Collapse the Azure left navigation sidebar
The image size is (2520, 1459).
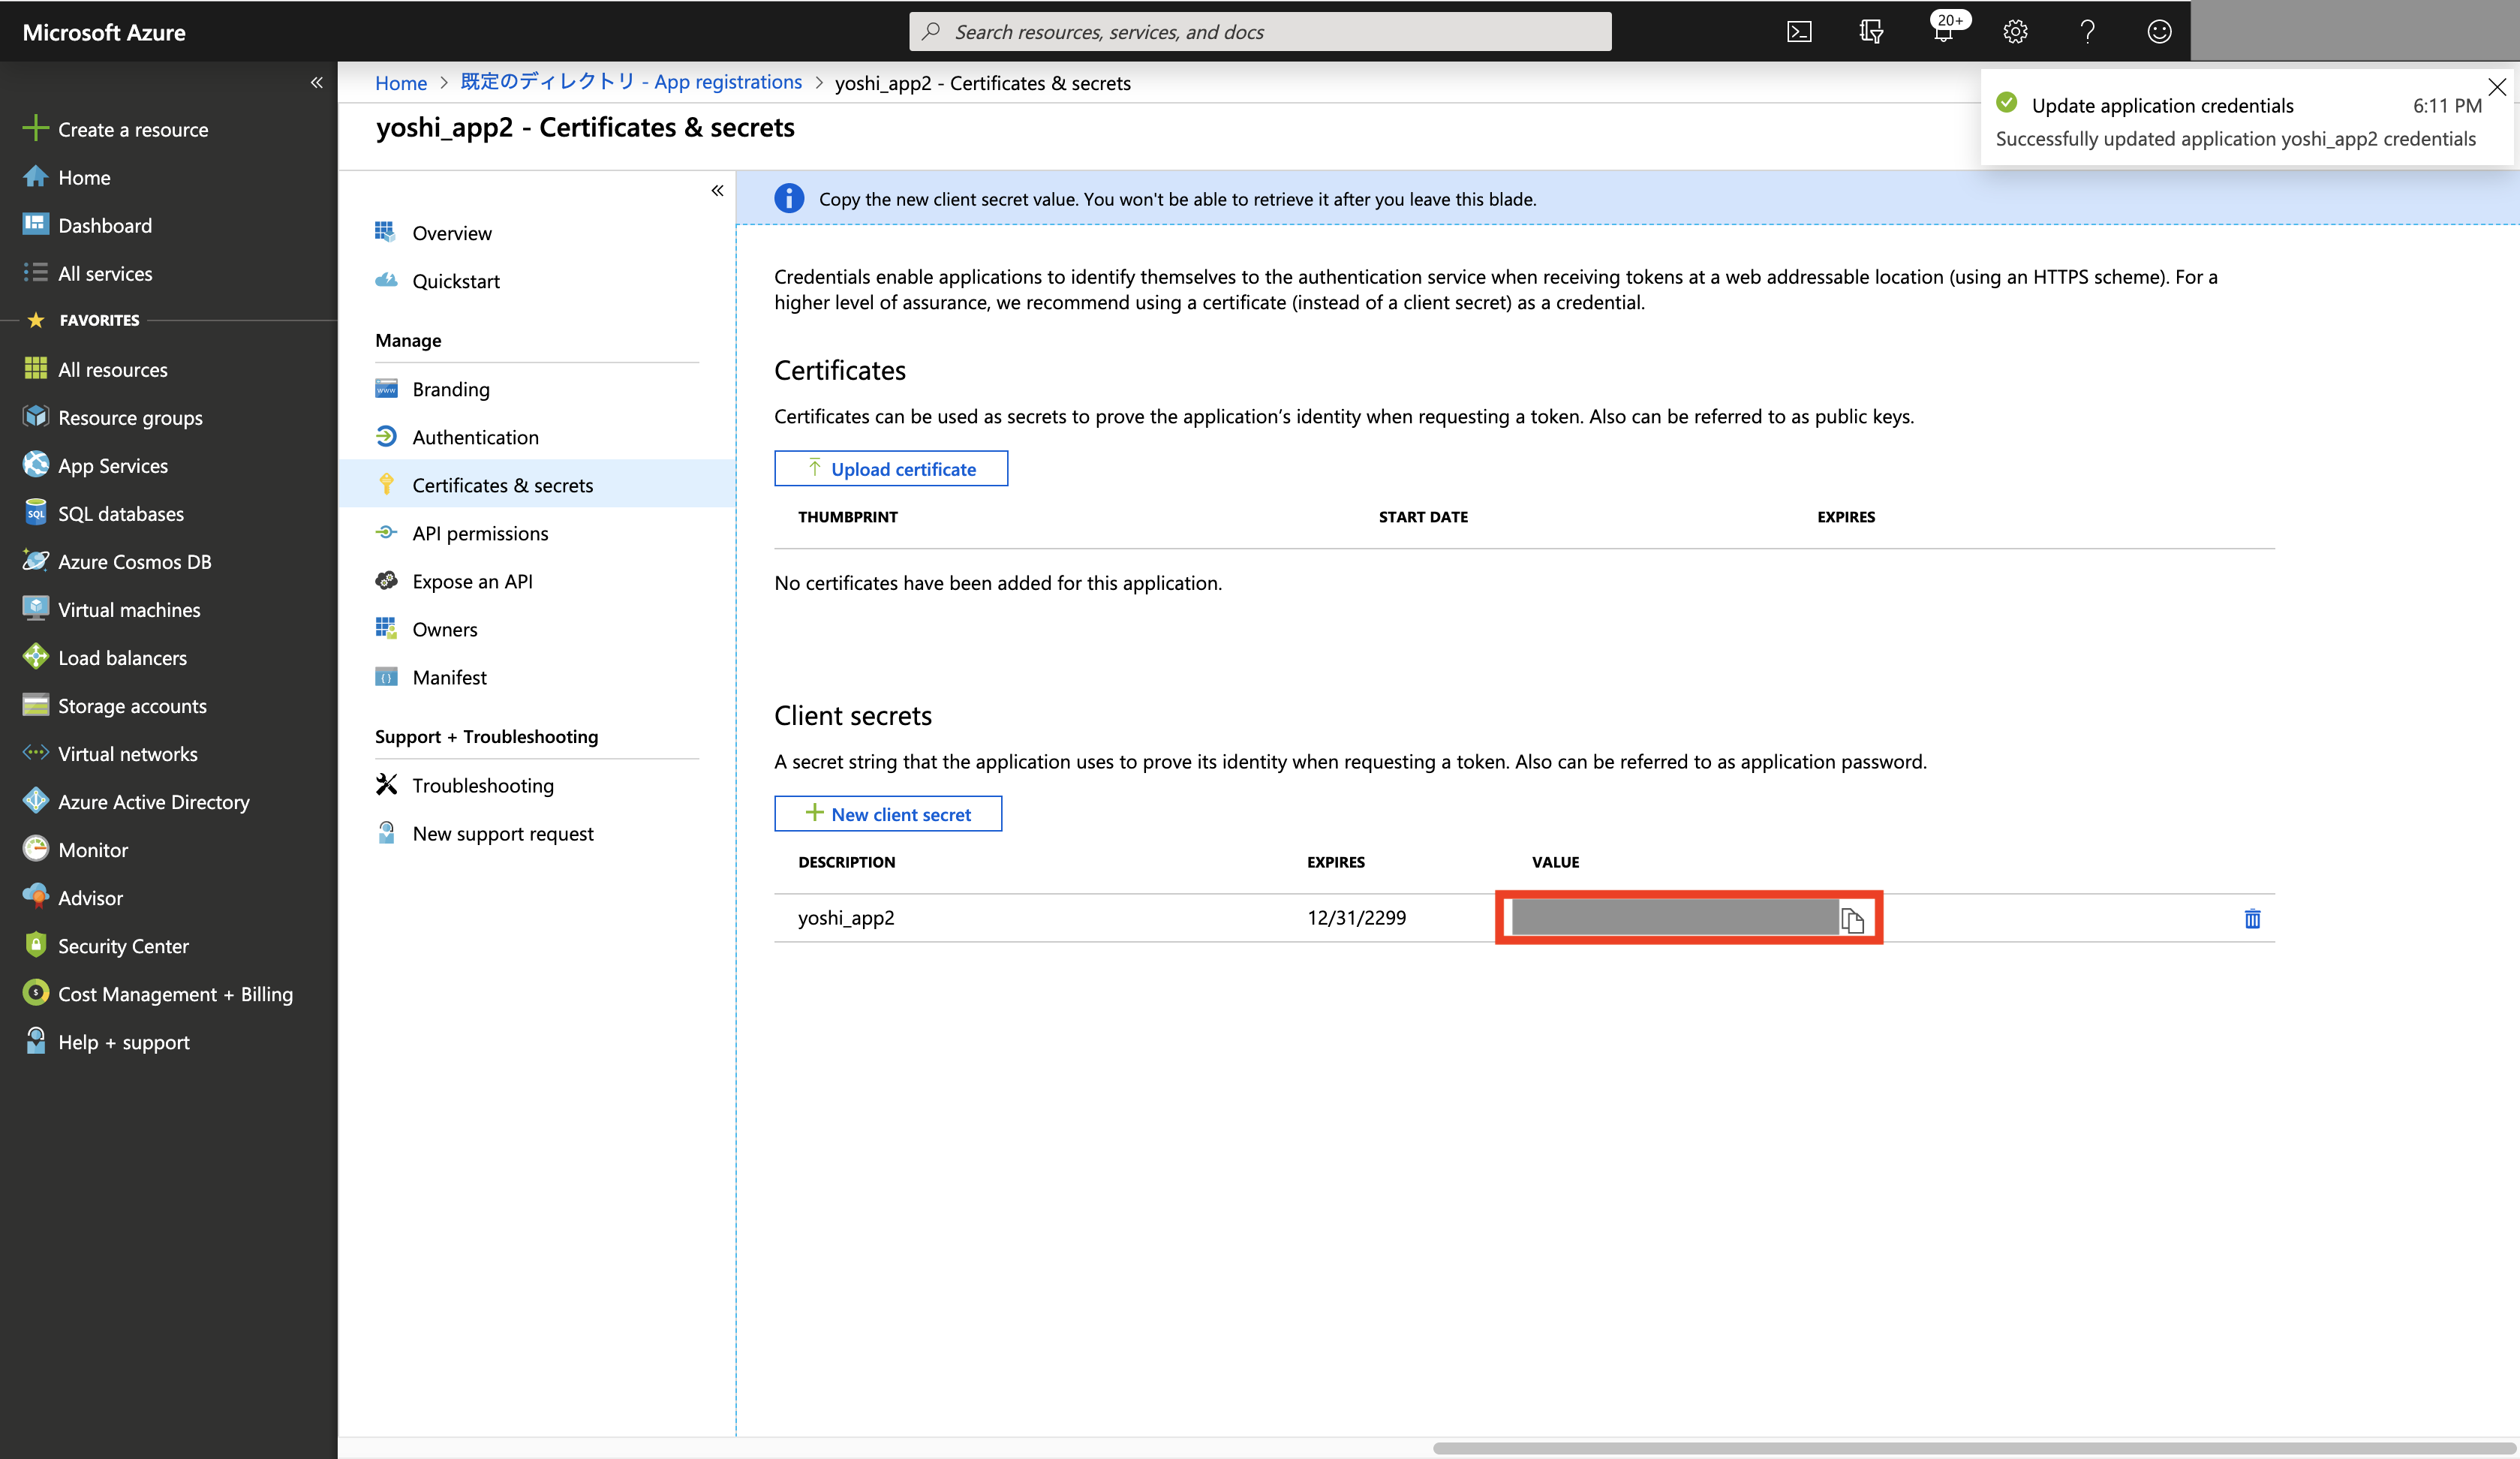[x=316, y=83]
